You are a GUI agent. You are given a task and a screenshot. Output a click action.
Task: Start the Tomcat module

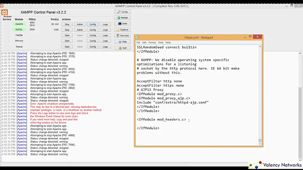pos(67,47)
